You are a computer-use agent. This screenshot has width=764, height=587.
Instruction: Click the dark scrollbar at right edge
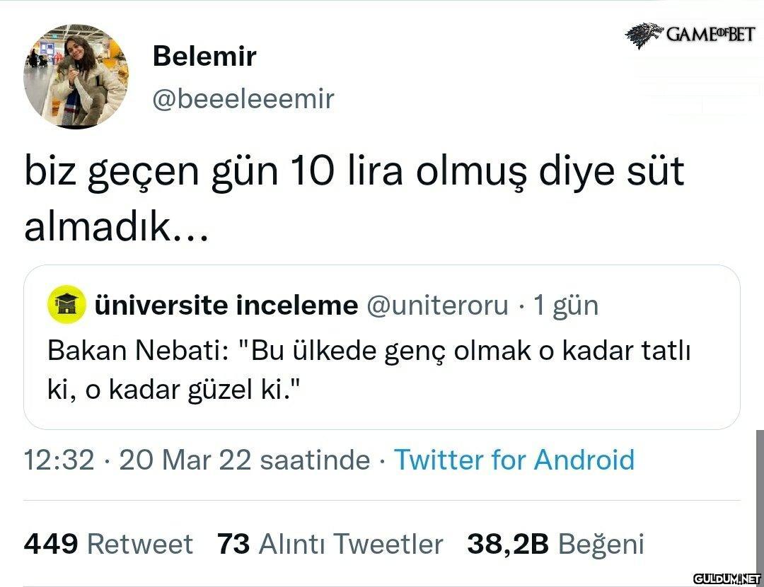760,495
